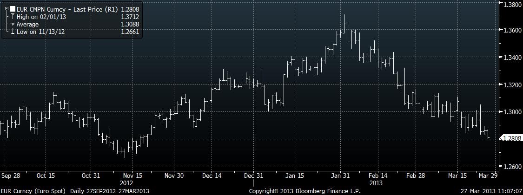Click the EUR Curncy (Euro Spot) footer label
523x195 pixels.
(34, 191)
